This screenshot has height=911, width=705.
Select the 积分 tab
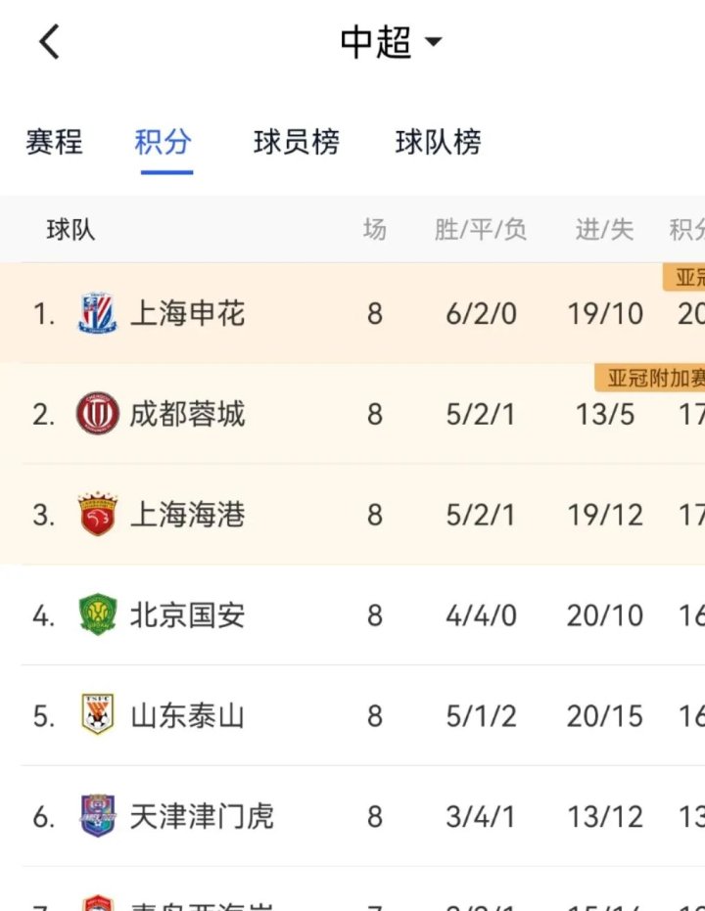tap(163, 142)
